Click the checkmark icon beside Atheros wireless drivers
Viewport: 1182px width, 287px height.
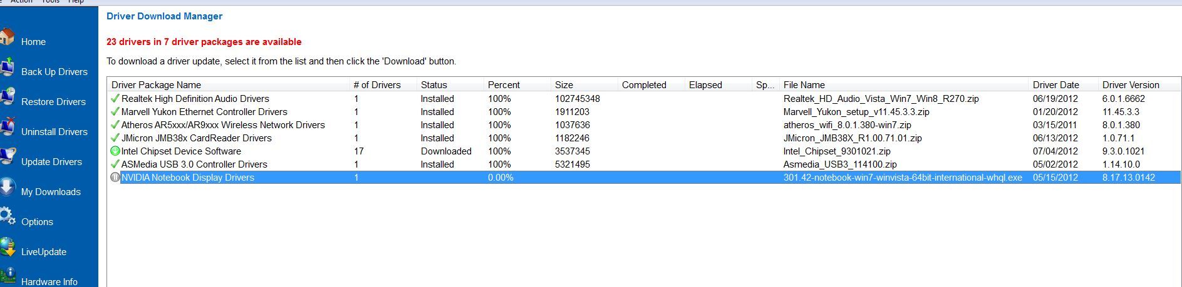115,124
